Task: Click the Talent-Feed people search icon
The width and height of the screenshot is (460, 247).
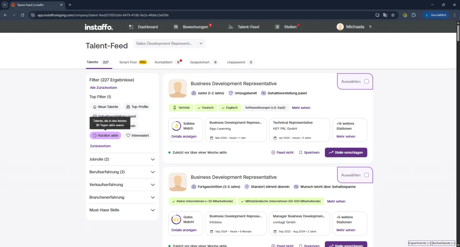Action: tap(231, 27)
